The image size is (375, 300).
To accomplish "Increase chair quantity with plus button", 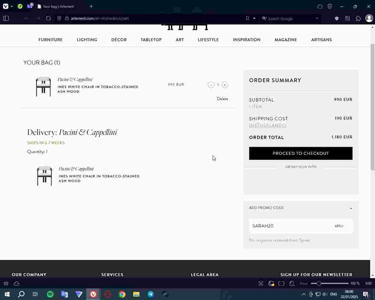I will [x=225, y=85].
